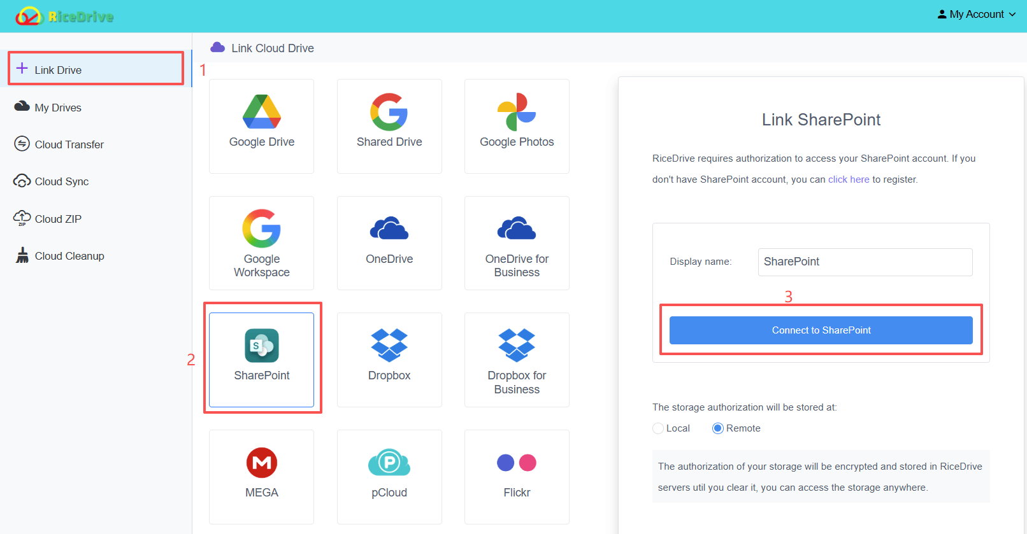Choose Remote storage authorization option
Image resolution: width=1027 pixels, height=534 pixels.
(x=718, y=428)
